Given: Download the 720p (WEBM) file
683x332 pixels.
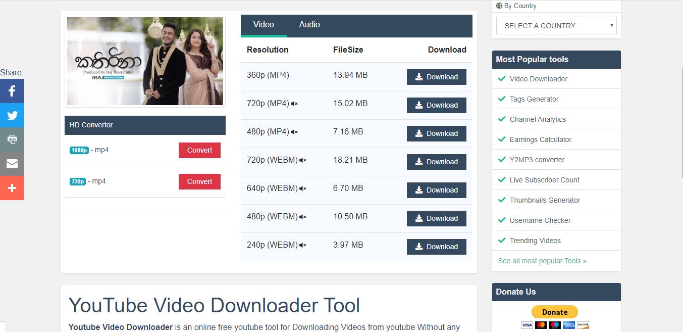Looking at the screenshot, I should pyautogui.click(x=436, y=162).
